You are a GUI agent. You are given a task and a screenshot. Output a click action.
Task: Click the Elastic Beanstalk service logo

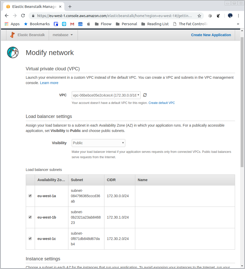(x=12, y=35)
